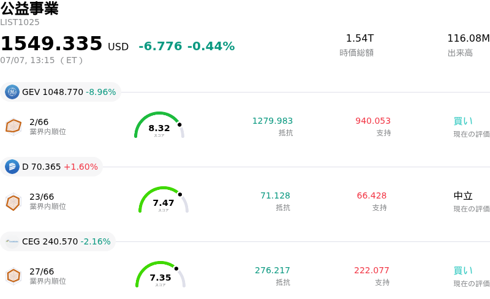Image resolution: width=490 pixels, height=299 pixels.
Task: Open the CEG Constellation logo icon
Action: tap(12, 241)
